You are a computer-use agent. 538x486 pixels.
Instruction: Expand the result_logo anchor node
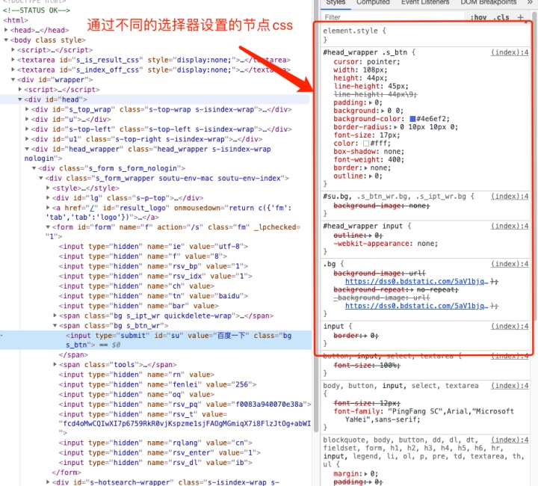click(48, 208)
